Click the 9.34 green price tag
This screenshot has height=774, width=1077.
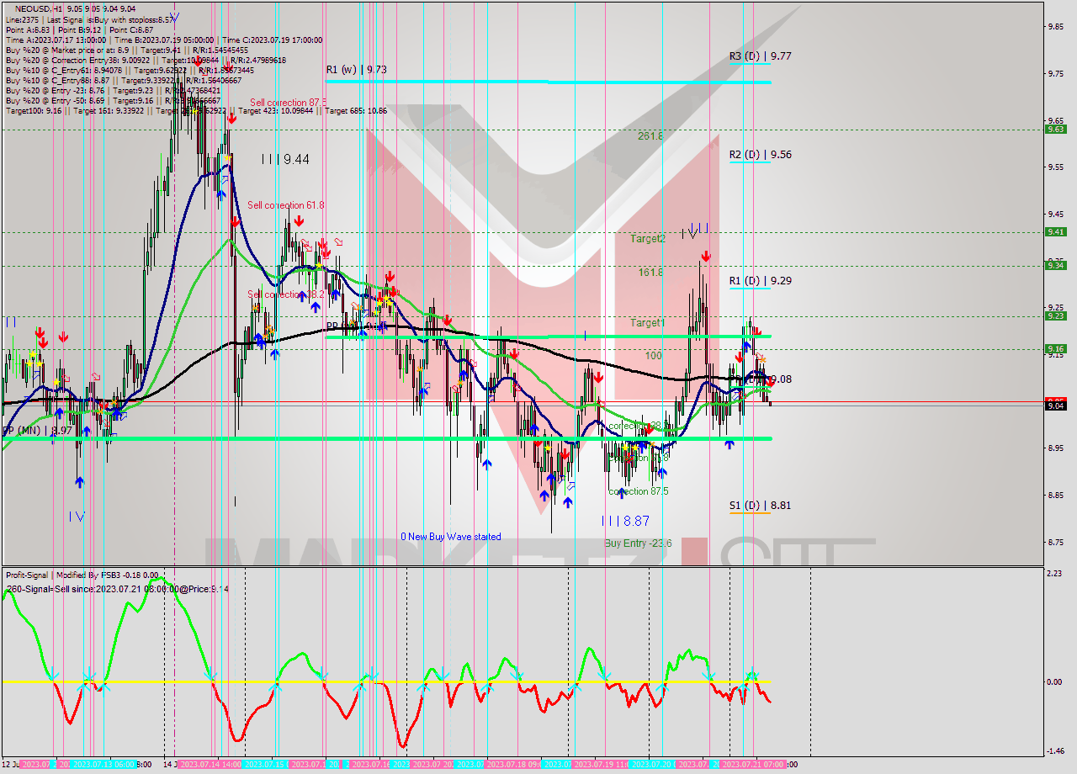1055,266
